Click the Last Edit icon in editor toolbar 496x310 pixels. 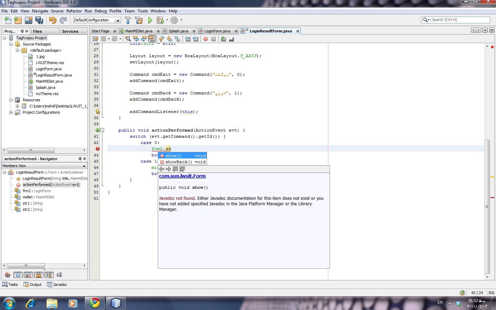click(95, 39)
